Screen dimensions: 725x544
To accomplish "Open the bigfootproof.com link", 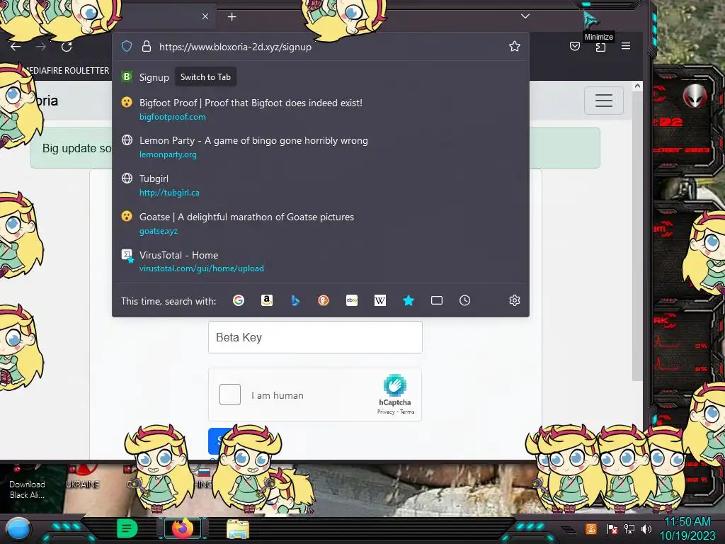I will 173,117.
